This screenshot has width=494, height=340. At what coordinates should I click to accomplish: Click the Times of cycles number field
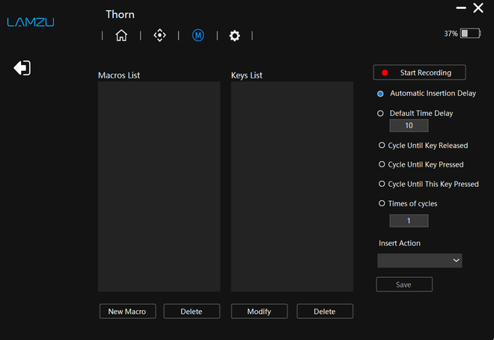pos(409,221)
